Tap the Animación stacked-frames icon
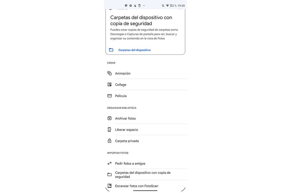Screen dimensions: 291x193 pos(109,73)
